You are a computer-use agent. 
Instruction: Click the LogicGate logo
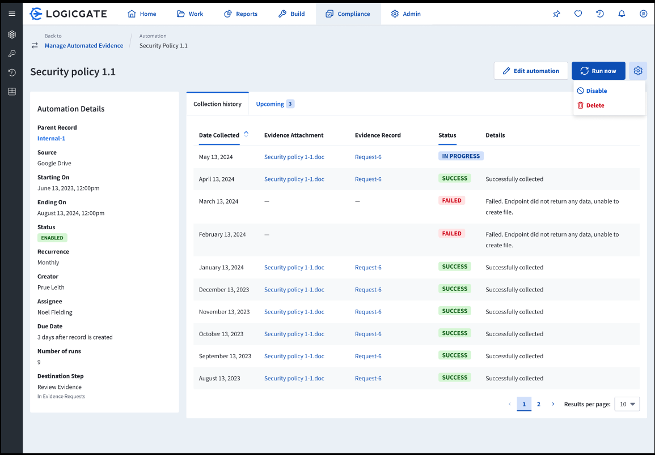click(x=68, y=14)
